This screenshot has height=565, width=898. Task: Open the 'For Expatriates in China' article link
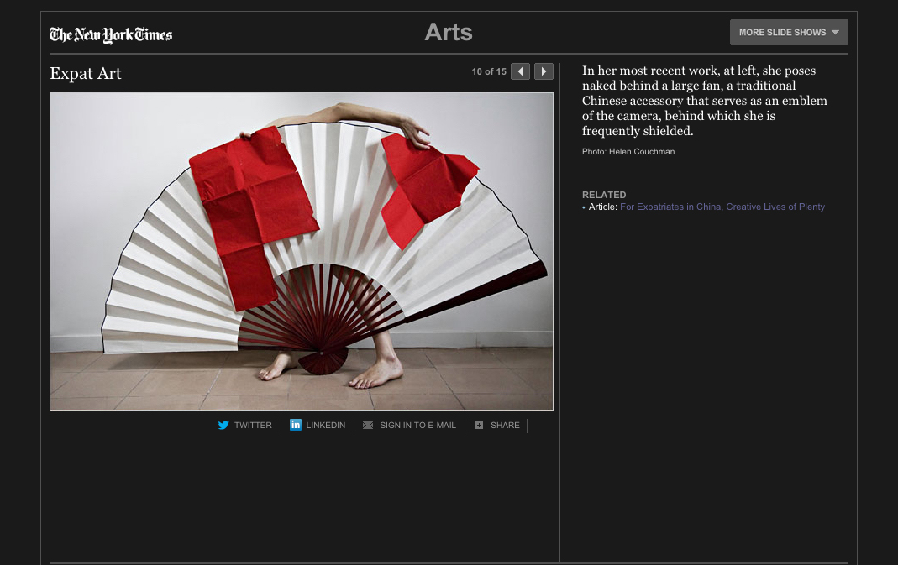coord(722,207)
